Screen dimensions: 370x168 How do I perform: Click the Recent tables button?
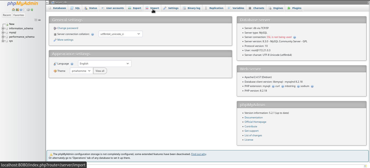pos(7,15)
